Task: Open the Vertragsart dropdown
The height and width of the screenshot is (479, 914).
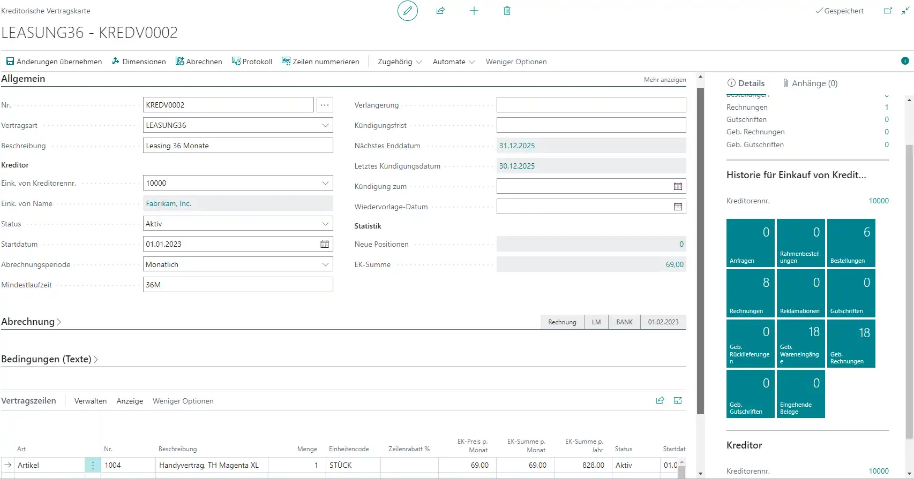Action: coord(325,125)
